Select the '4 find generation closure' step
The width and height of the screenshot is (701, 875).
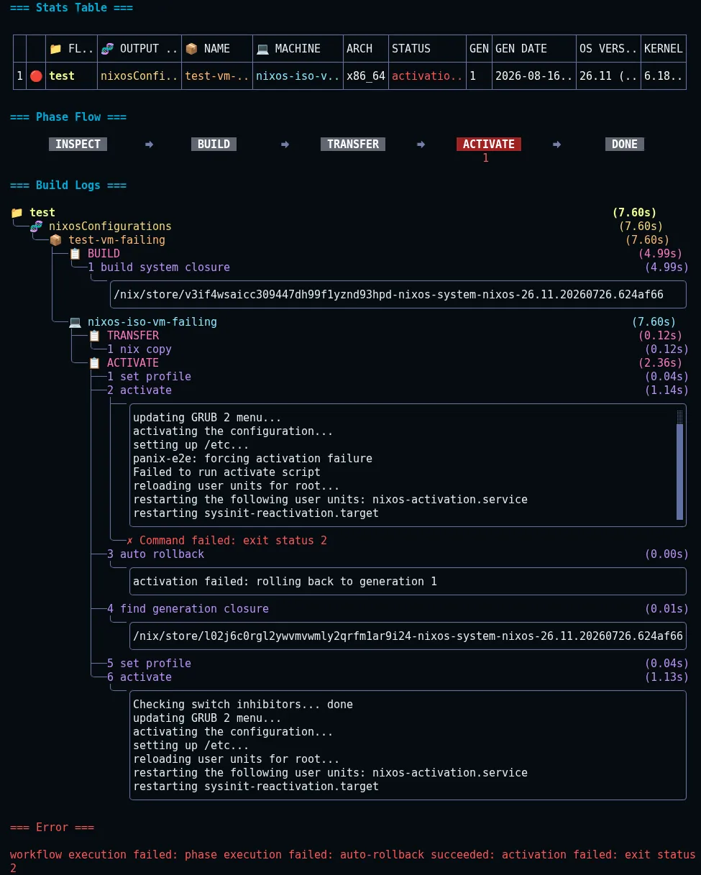pyautogui.click(x=188, y=609)
